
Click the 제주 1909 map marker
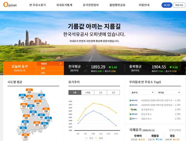26,136
